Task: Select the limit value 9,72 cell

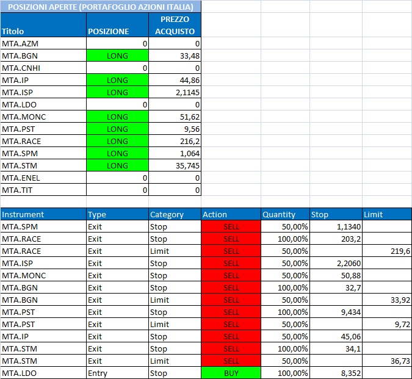Action: [387, 324]
